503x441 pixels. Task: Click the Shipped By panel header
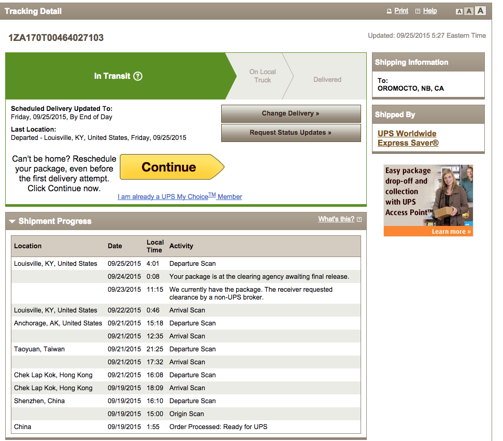point(428,115)
